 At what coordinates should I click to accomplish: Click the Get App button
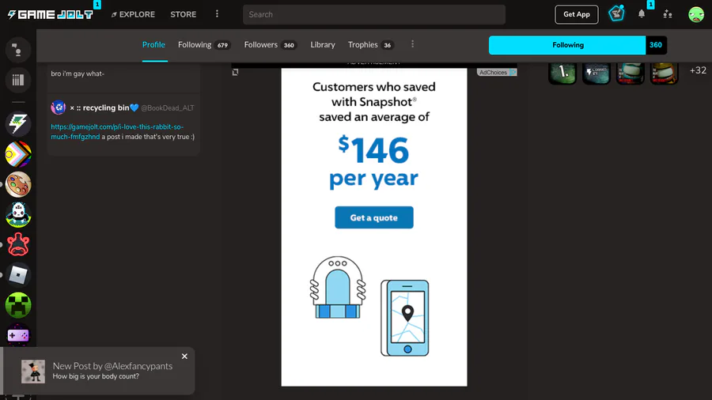(x=576, y=14)
